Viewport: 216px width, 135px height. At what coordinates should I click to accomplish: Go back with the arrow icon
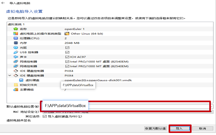[3, 3]
